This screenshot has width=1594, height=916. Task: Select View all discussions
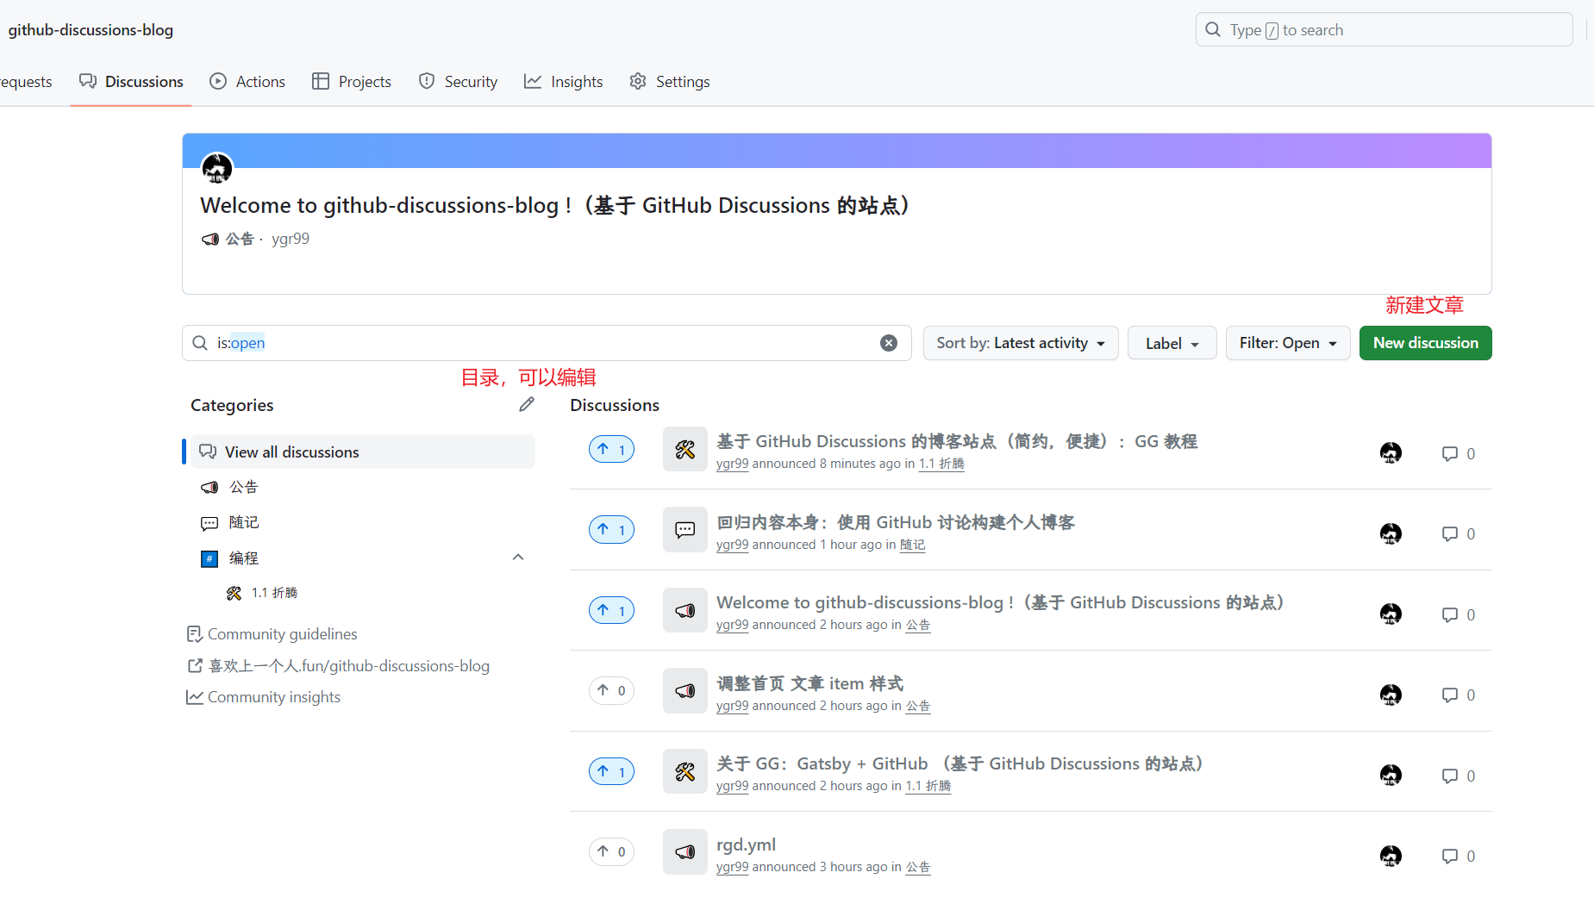(362, 452)
